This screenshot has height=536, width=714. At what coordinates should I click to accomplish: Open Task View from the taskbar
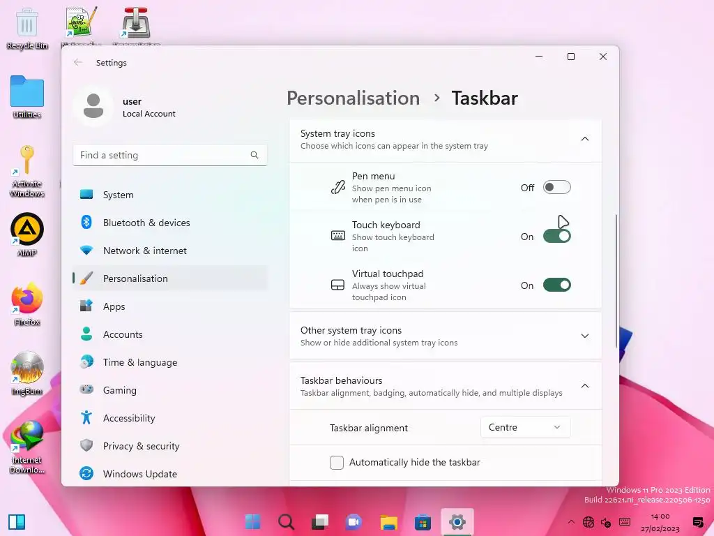tap(320, 522)
